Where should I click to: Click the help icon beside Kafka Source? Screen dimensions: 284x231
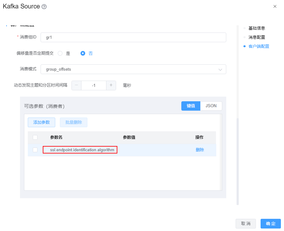click(44, 7)
